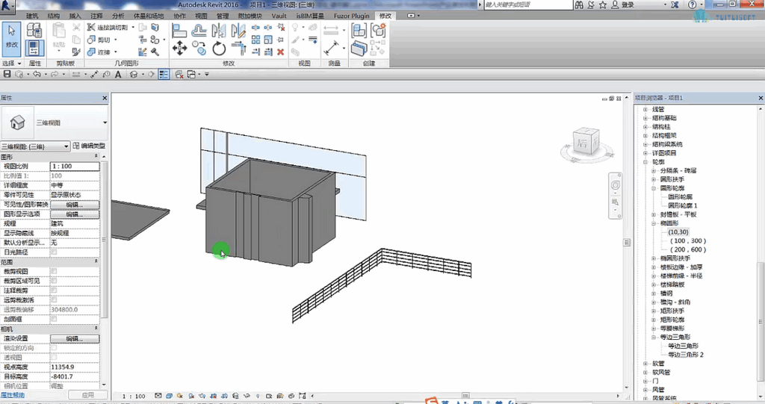The image size is (765, 404).
Task: Click 编辑 button for 可见性/图形替换
Action: coord(75,205)
